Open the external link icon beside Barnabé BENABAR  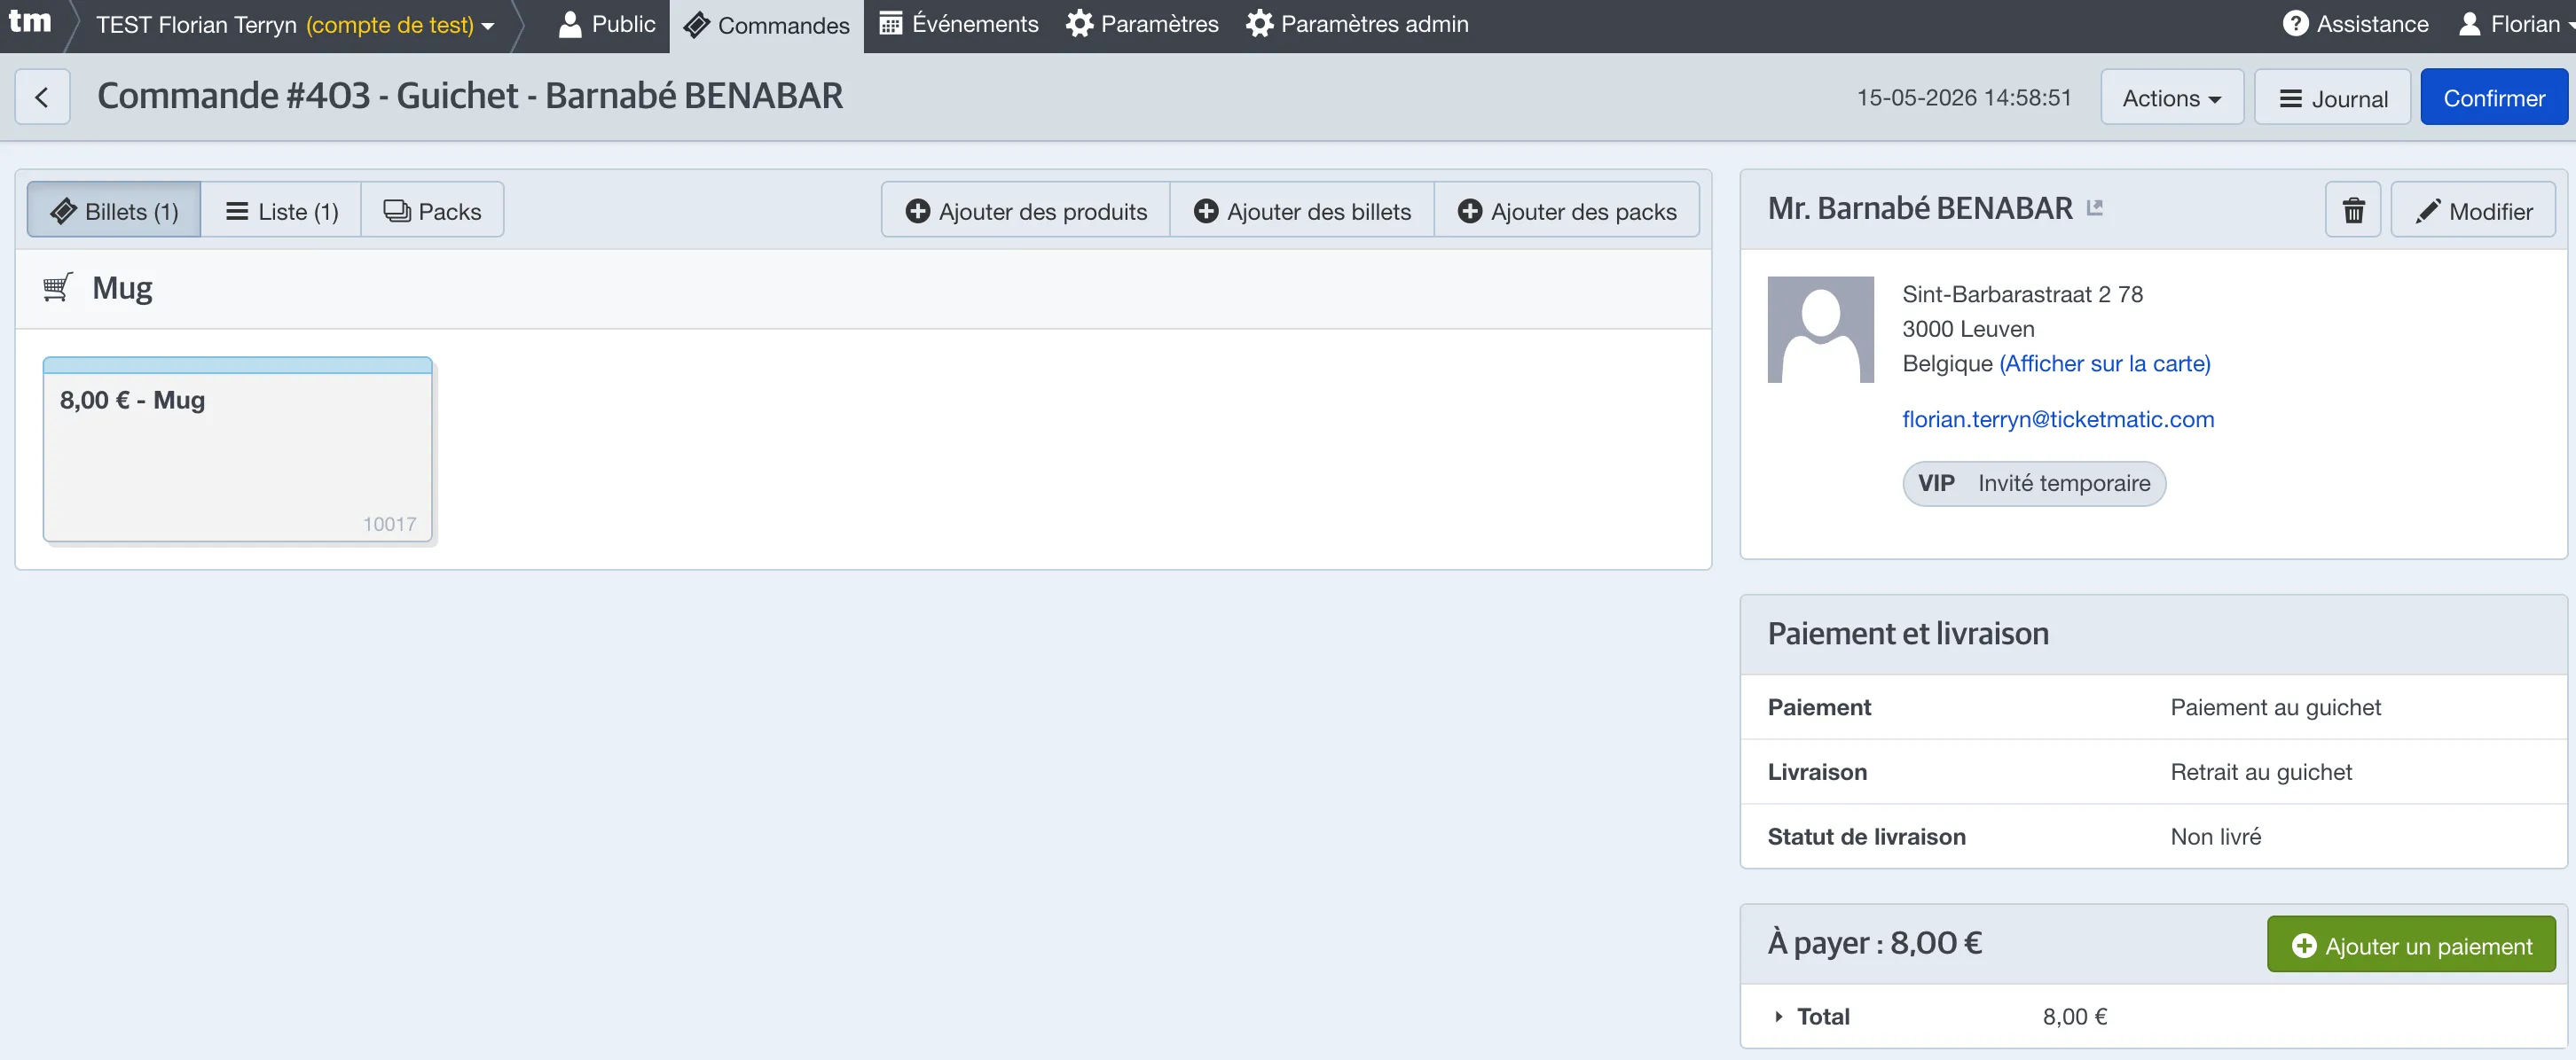tap(2095, 207)
